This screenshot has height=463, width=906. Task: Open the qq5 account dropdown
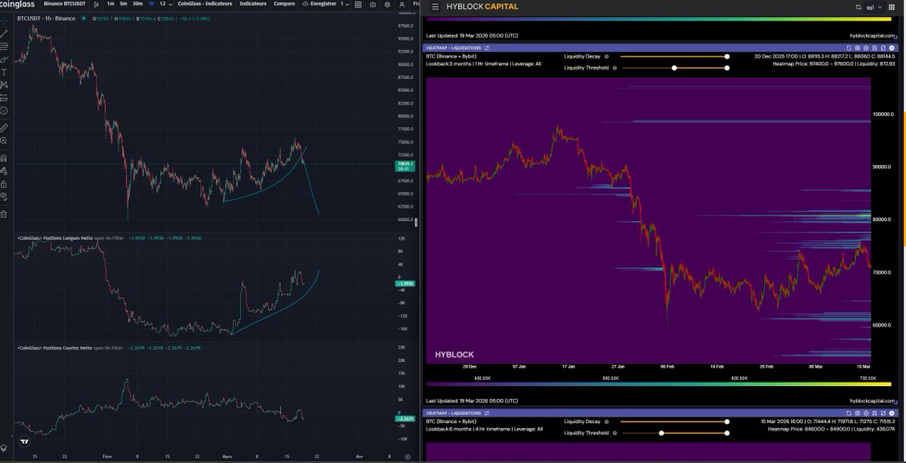[874, 8]
